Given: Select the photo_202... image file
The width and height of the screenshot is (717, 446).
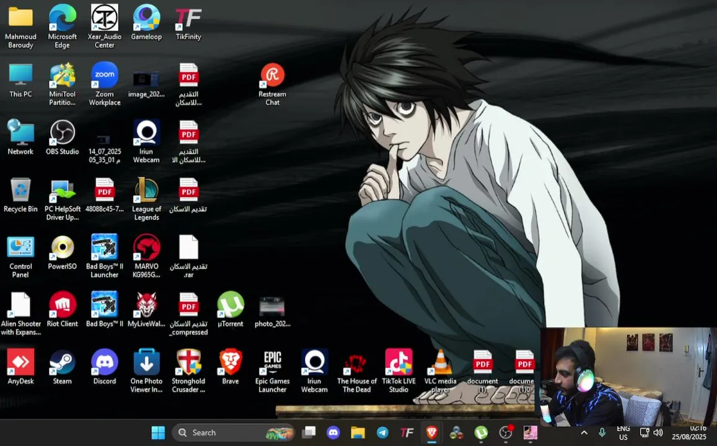Looking at the screenshot, I should pos(272,313).
